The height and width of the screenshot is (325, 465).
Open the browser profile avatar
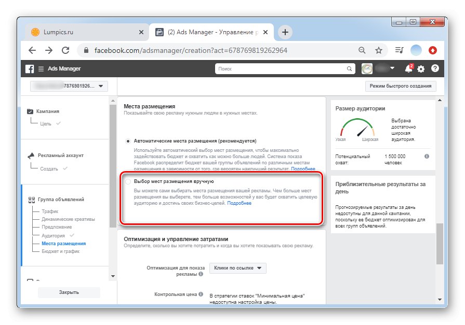416,50
